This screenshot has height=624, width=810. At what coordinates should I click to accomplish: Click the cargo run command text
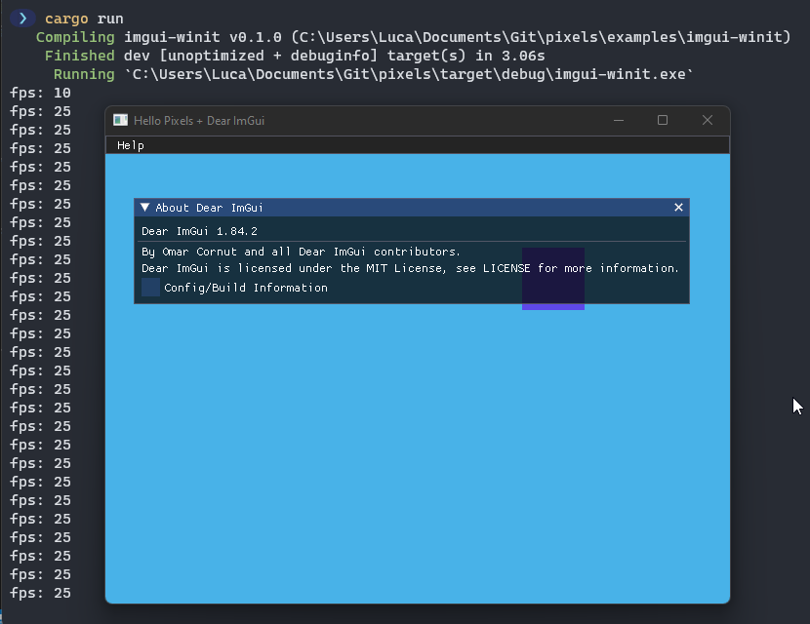83,18
